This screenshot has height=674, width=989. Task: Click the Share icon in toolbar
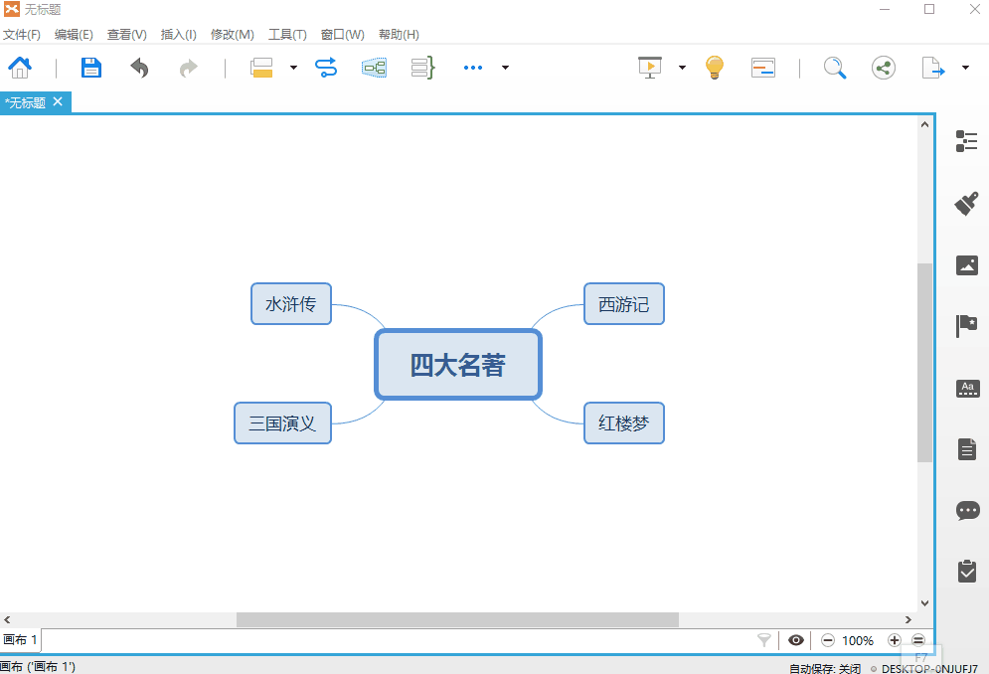883,67
